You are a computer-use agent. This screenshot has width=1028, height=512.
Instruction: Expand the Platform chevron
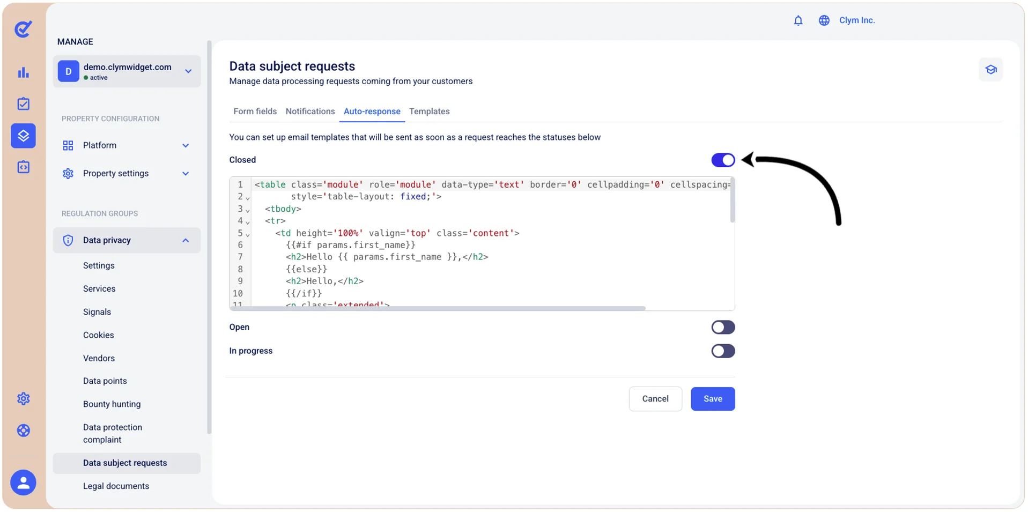tap(186, 145)
